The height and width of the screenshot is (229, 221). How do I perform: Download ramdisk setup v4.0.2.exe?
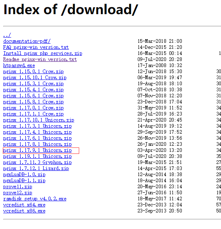pyautogui.click(x=35, y=199)
